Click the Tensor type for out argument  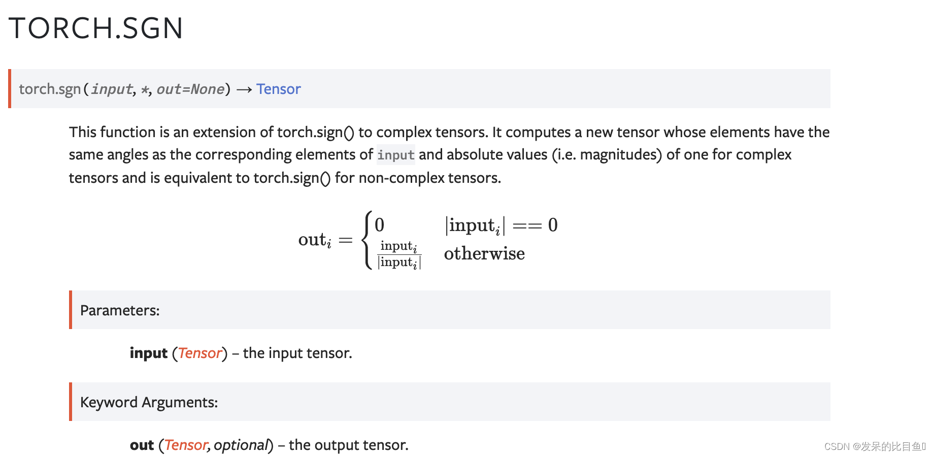pyautogui.click(x=186, y=445)
